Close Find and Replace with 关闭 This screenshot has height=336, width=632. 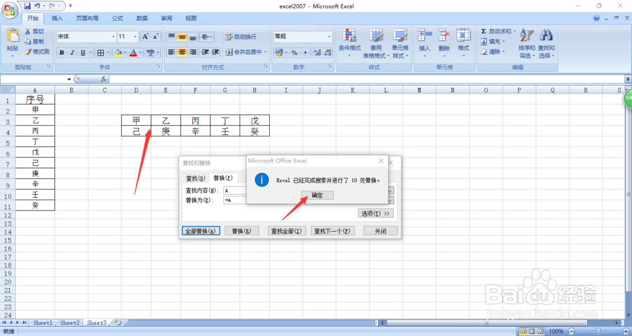click(x=380, y=231)
